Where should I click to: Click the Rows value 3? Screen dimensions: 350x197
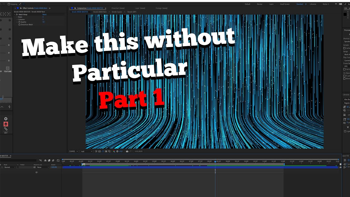point(43,17)
